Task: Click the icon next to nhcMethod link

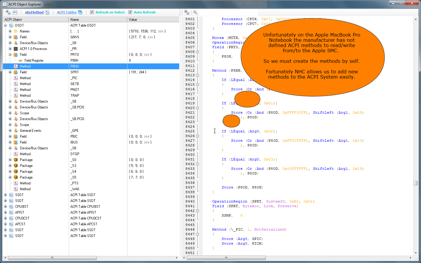Action: point(47,12)
